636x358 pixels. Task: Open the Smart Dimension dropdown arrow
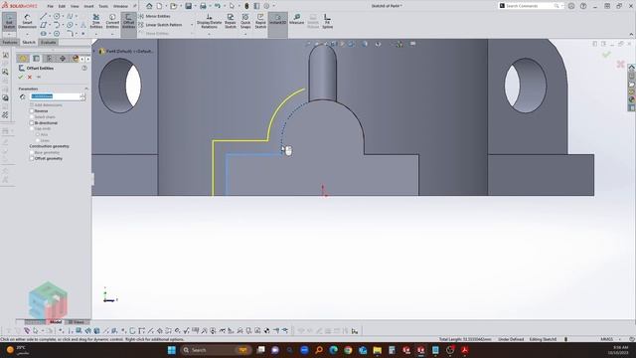click(27, 34)
